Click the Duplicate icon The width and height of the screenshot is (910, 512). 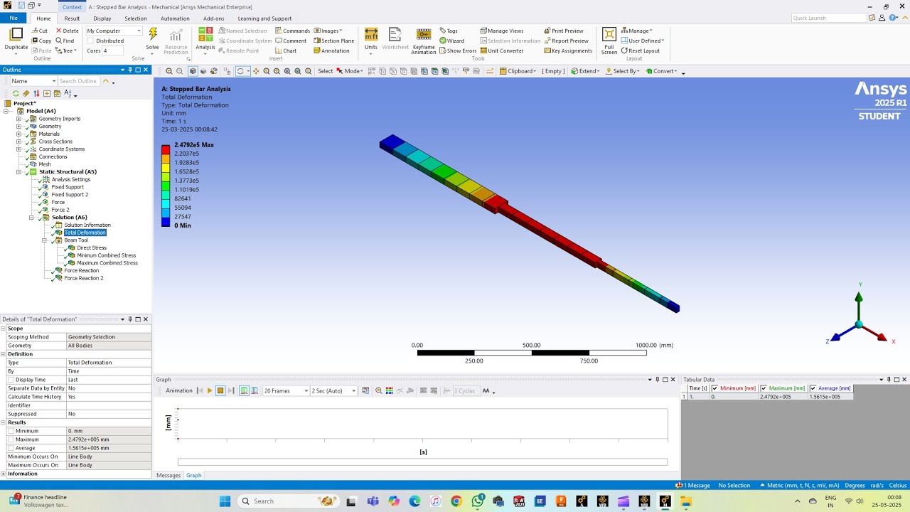tap(16, 39)
